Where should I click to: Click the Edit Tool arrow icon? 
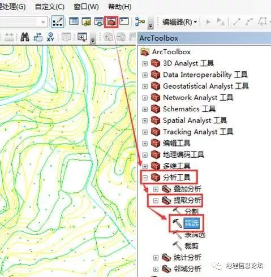pos(208,22)
